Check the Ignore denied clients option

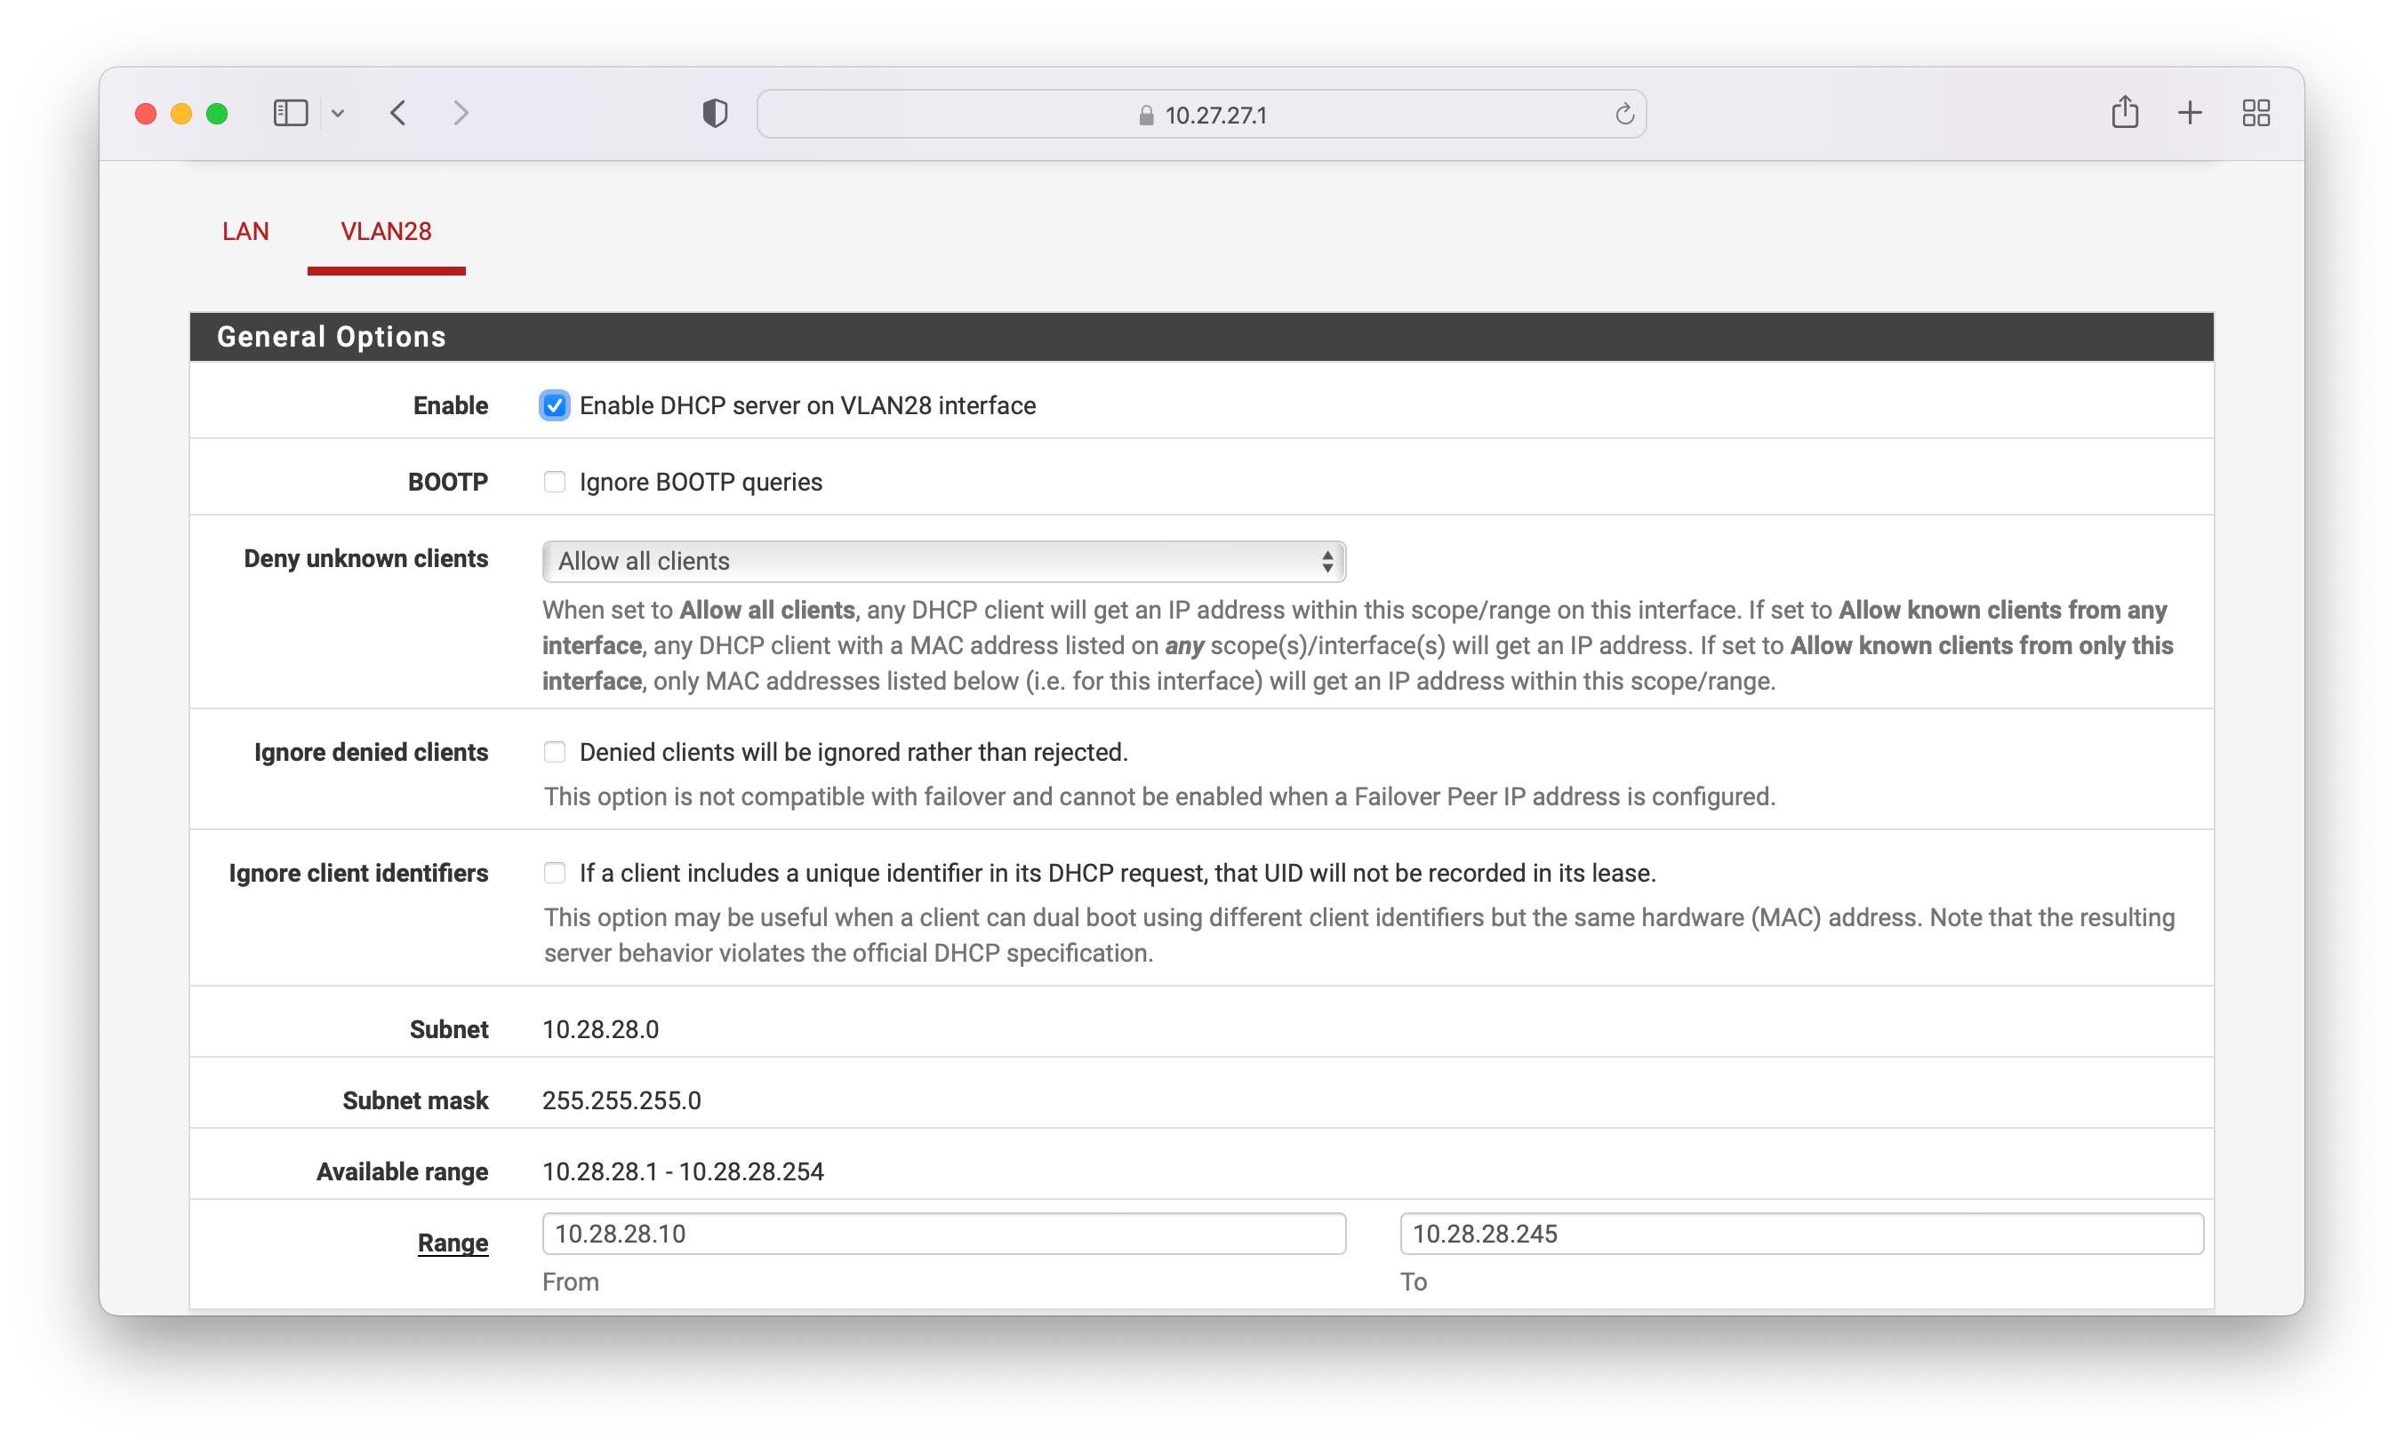pos(554,752)
